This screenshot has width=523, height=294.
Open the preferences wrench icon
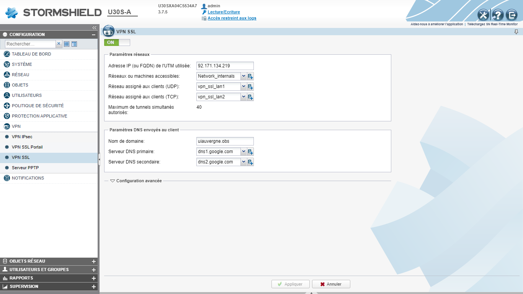(484, 15)
